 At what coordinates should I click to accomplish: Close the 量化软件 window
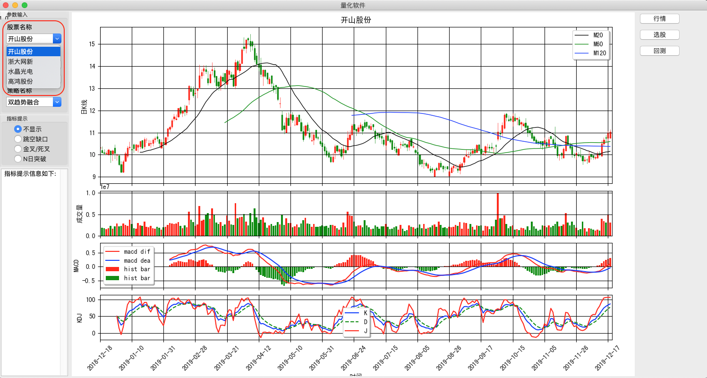(x=6, y=5)
